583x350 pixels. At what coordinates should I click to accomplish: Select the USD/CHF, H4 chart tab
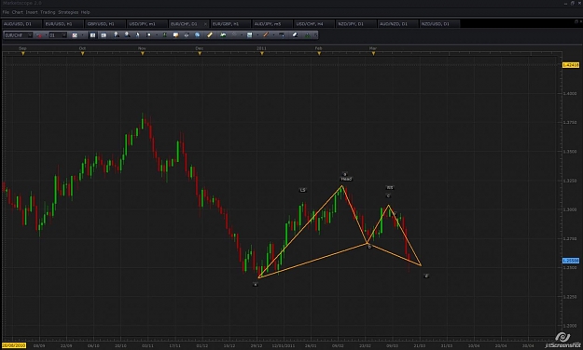313,24
